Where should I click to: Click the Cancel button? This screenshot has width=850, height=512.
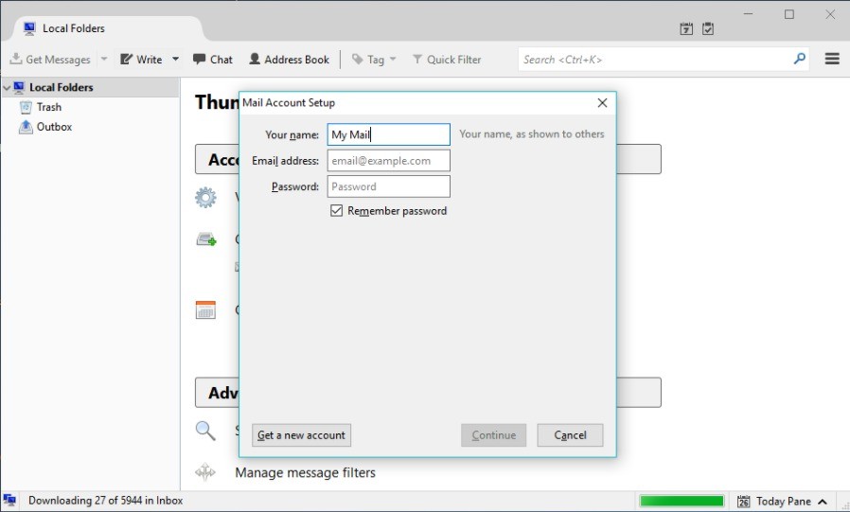570,435
